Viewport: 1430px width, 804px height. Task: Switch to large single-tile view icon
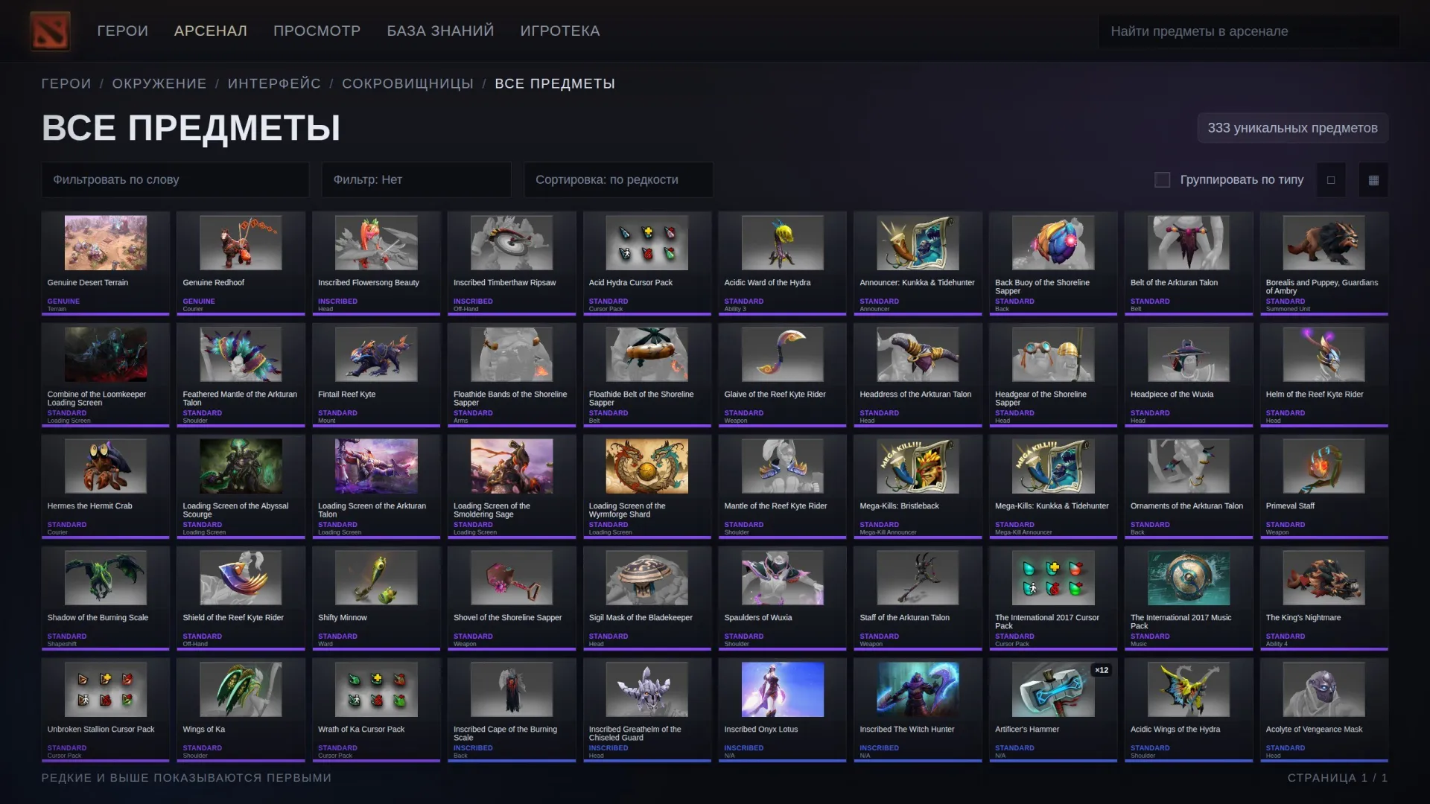(x=1331, y=179)
